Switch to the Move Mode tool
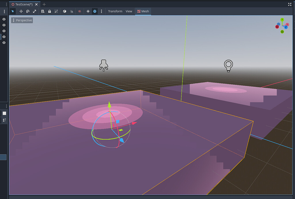Image resolution: width=295 pixels, height=199 pixels. click(x=21, y=11)
